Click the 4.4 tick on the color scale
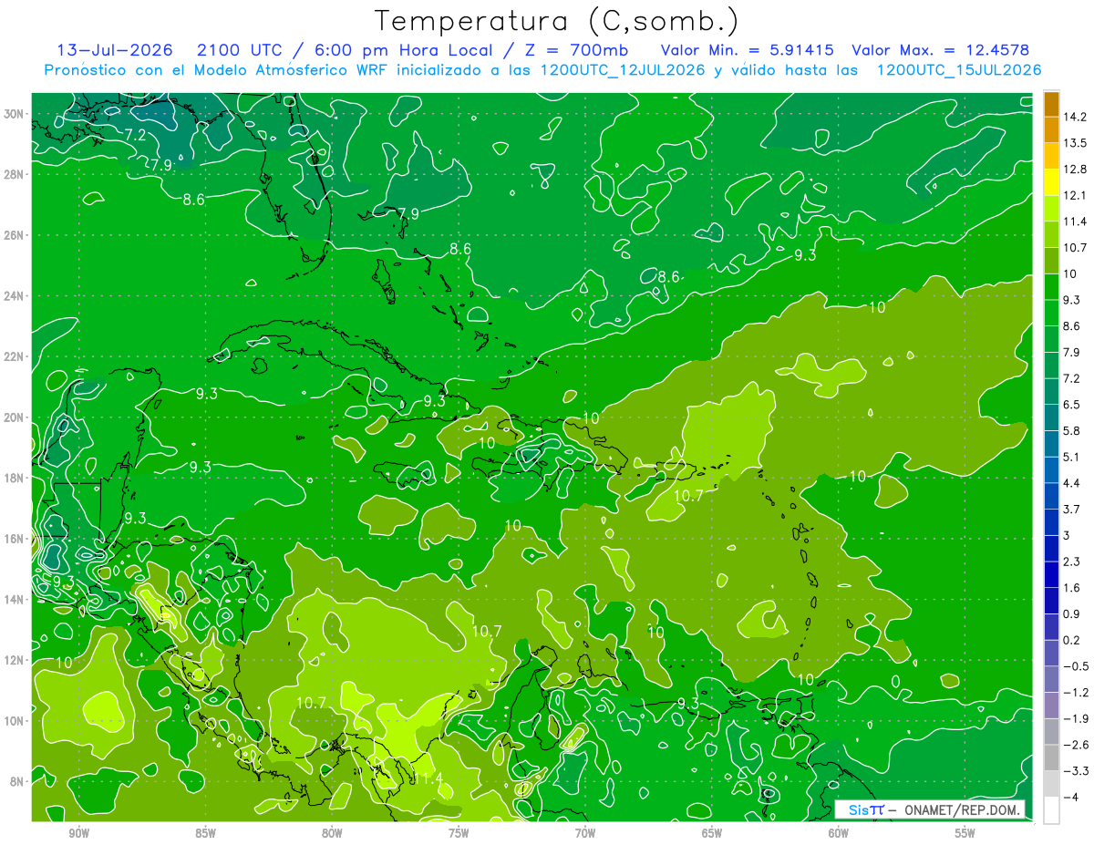The width and height of the screenshot is (1094, 845). point(1073,482)
